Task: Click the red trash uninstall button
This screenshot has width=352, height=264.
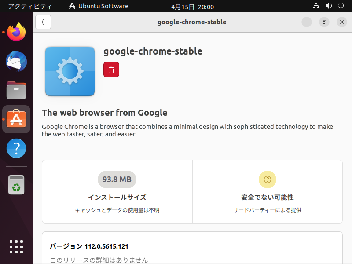Action: 111,70
